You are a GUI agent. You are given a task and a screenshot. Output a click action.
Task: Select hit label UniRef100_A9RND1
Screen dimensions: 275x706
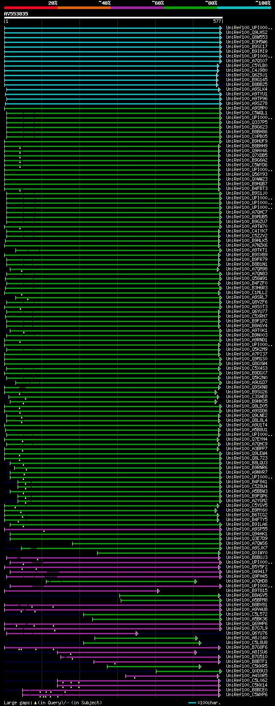coord(247,340)
